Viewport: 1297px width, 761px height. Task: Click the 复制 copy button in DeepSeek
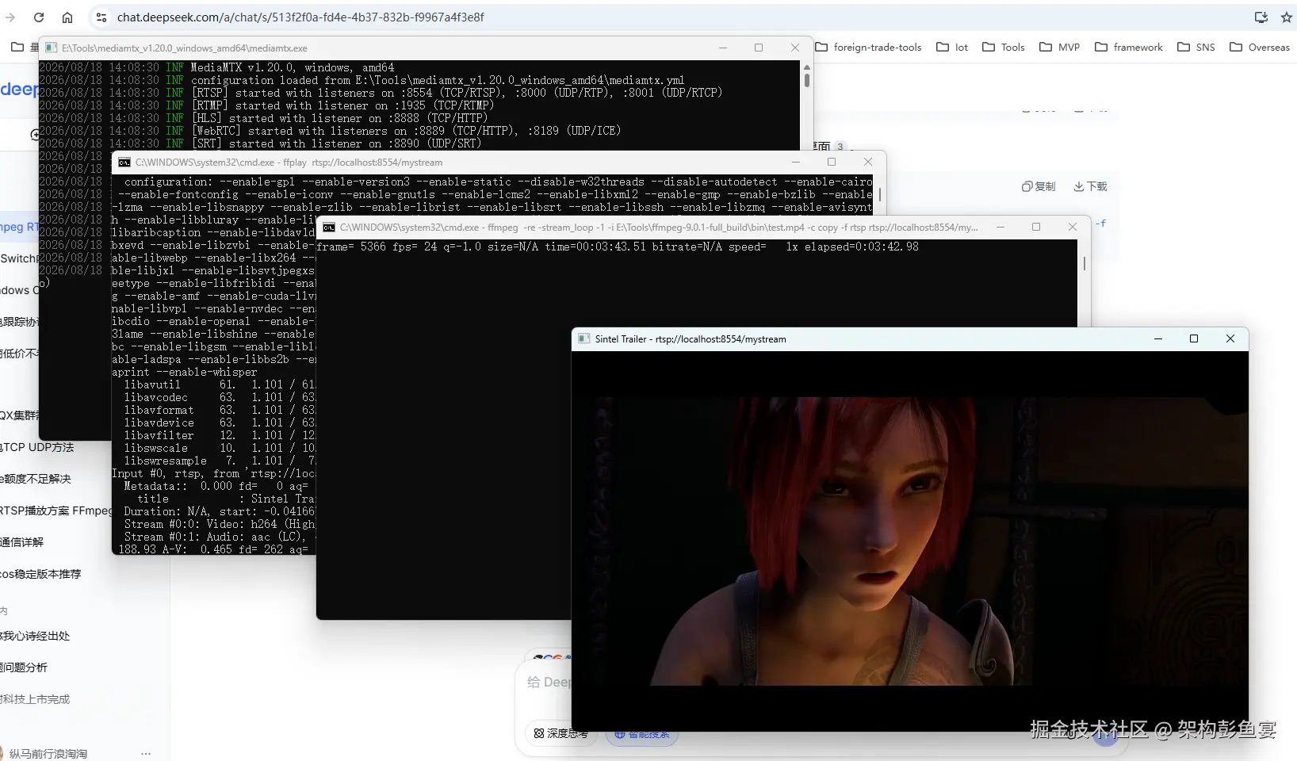tap(1039, 186)
